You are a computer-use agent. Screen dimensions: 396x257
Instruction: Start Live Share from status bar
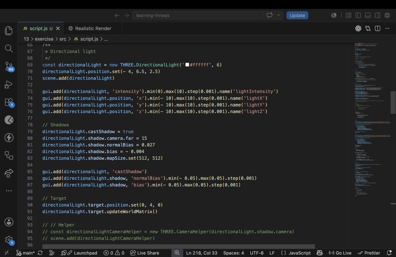click(x=145, y=253)
